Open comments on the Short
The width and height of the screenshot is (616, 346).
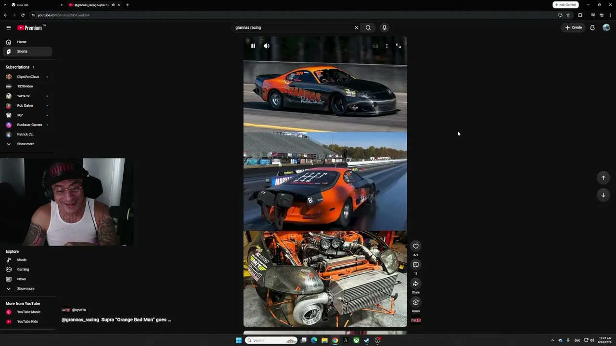[x=416, y=265]
